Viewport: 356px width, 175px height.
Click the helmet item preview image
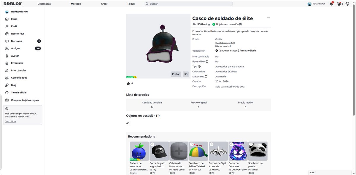coord(158,47)
